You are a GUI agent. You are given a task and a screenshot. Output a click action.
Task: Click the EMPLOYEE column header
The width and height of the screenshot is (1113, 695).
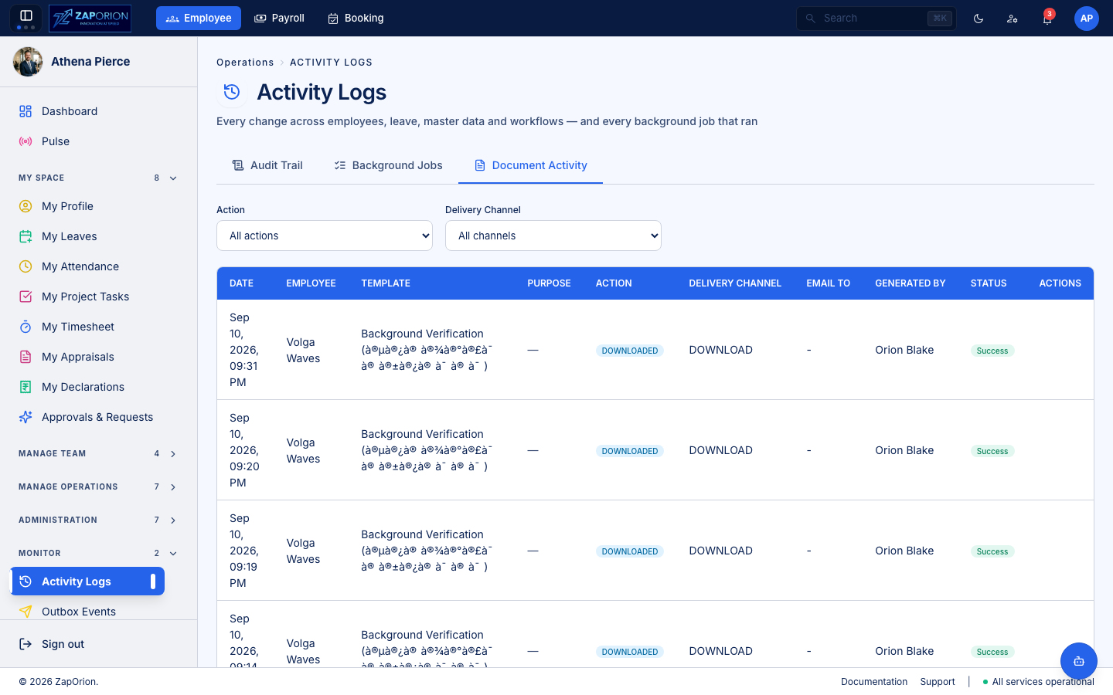311,283
